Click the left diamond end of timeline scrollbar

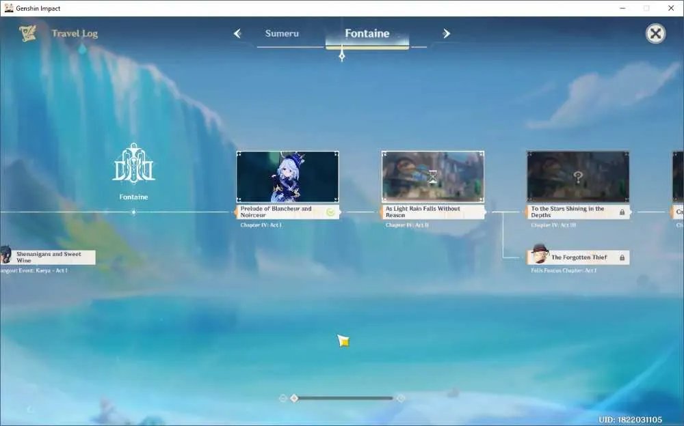(282, 398)
